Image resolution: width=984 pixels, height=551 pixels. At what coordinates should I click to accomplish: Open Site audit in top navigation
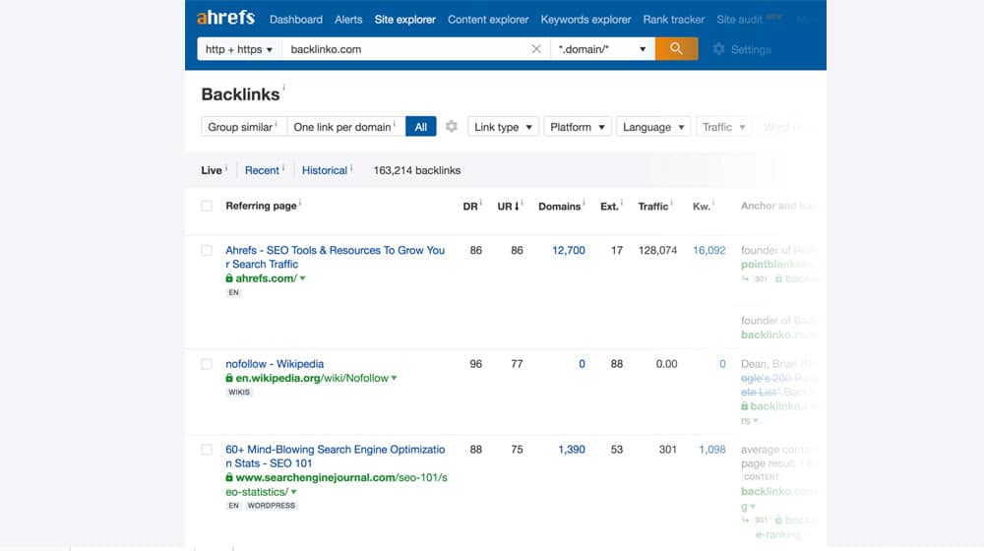(x=739, y=20)
